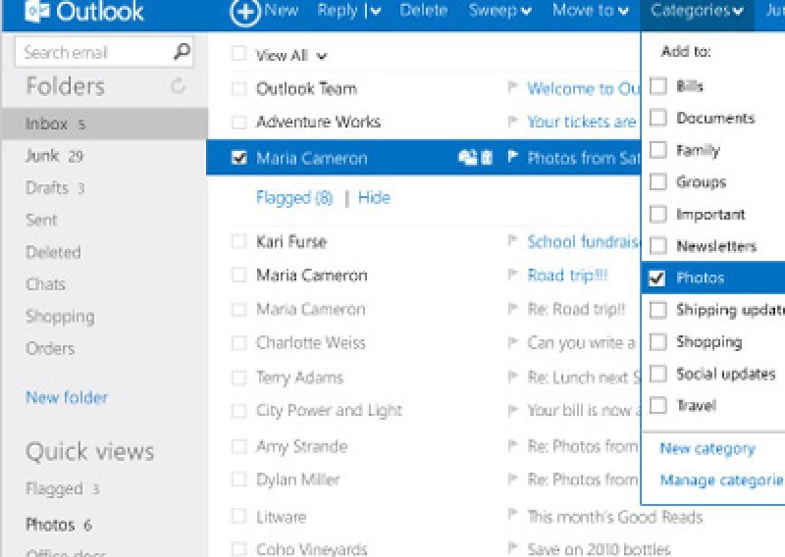Screen dimensions: 785x557
Task: Click the Terry Adams sender name
Action: click(299, 378)
